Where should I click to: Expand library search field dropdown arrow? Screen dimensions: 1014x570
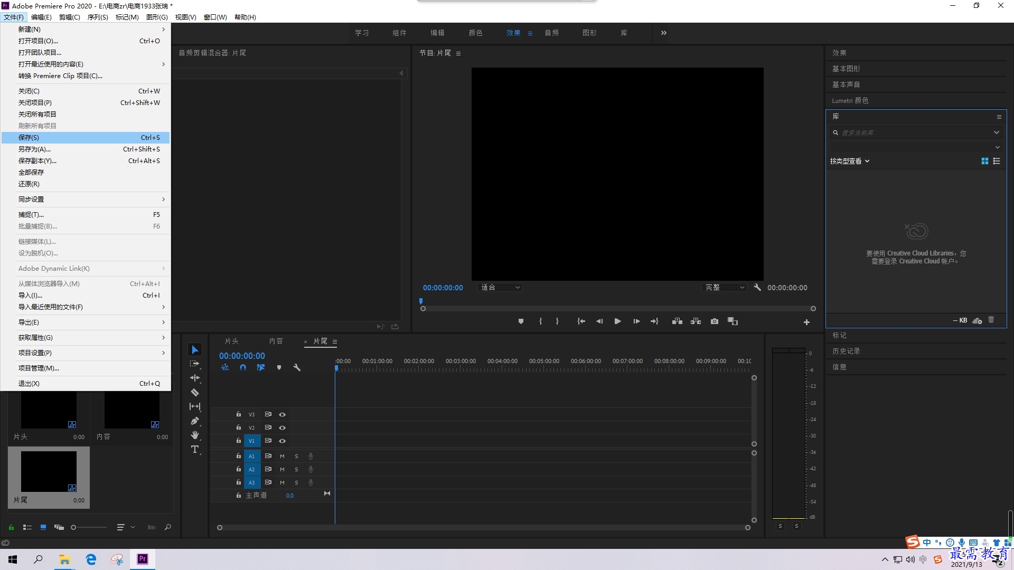pyautogui.click(x=996, y=132)
